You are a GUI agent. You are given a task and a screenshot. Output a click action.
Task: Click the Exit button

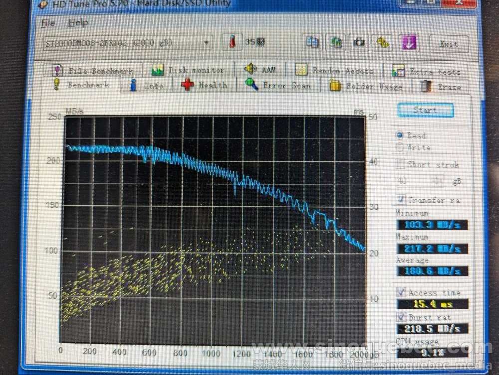point(449,44)
